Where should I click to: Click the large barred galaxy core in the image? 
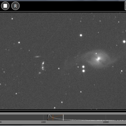coord(98,59)
